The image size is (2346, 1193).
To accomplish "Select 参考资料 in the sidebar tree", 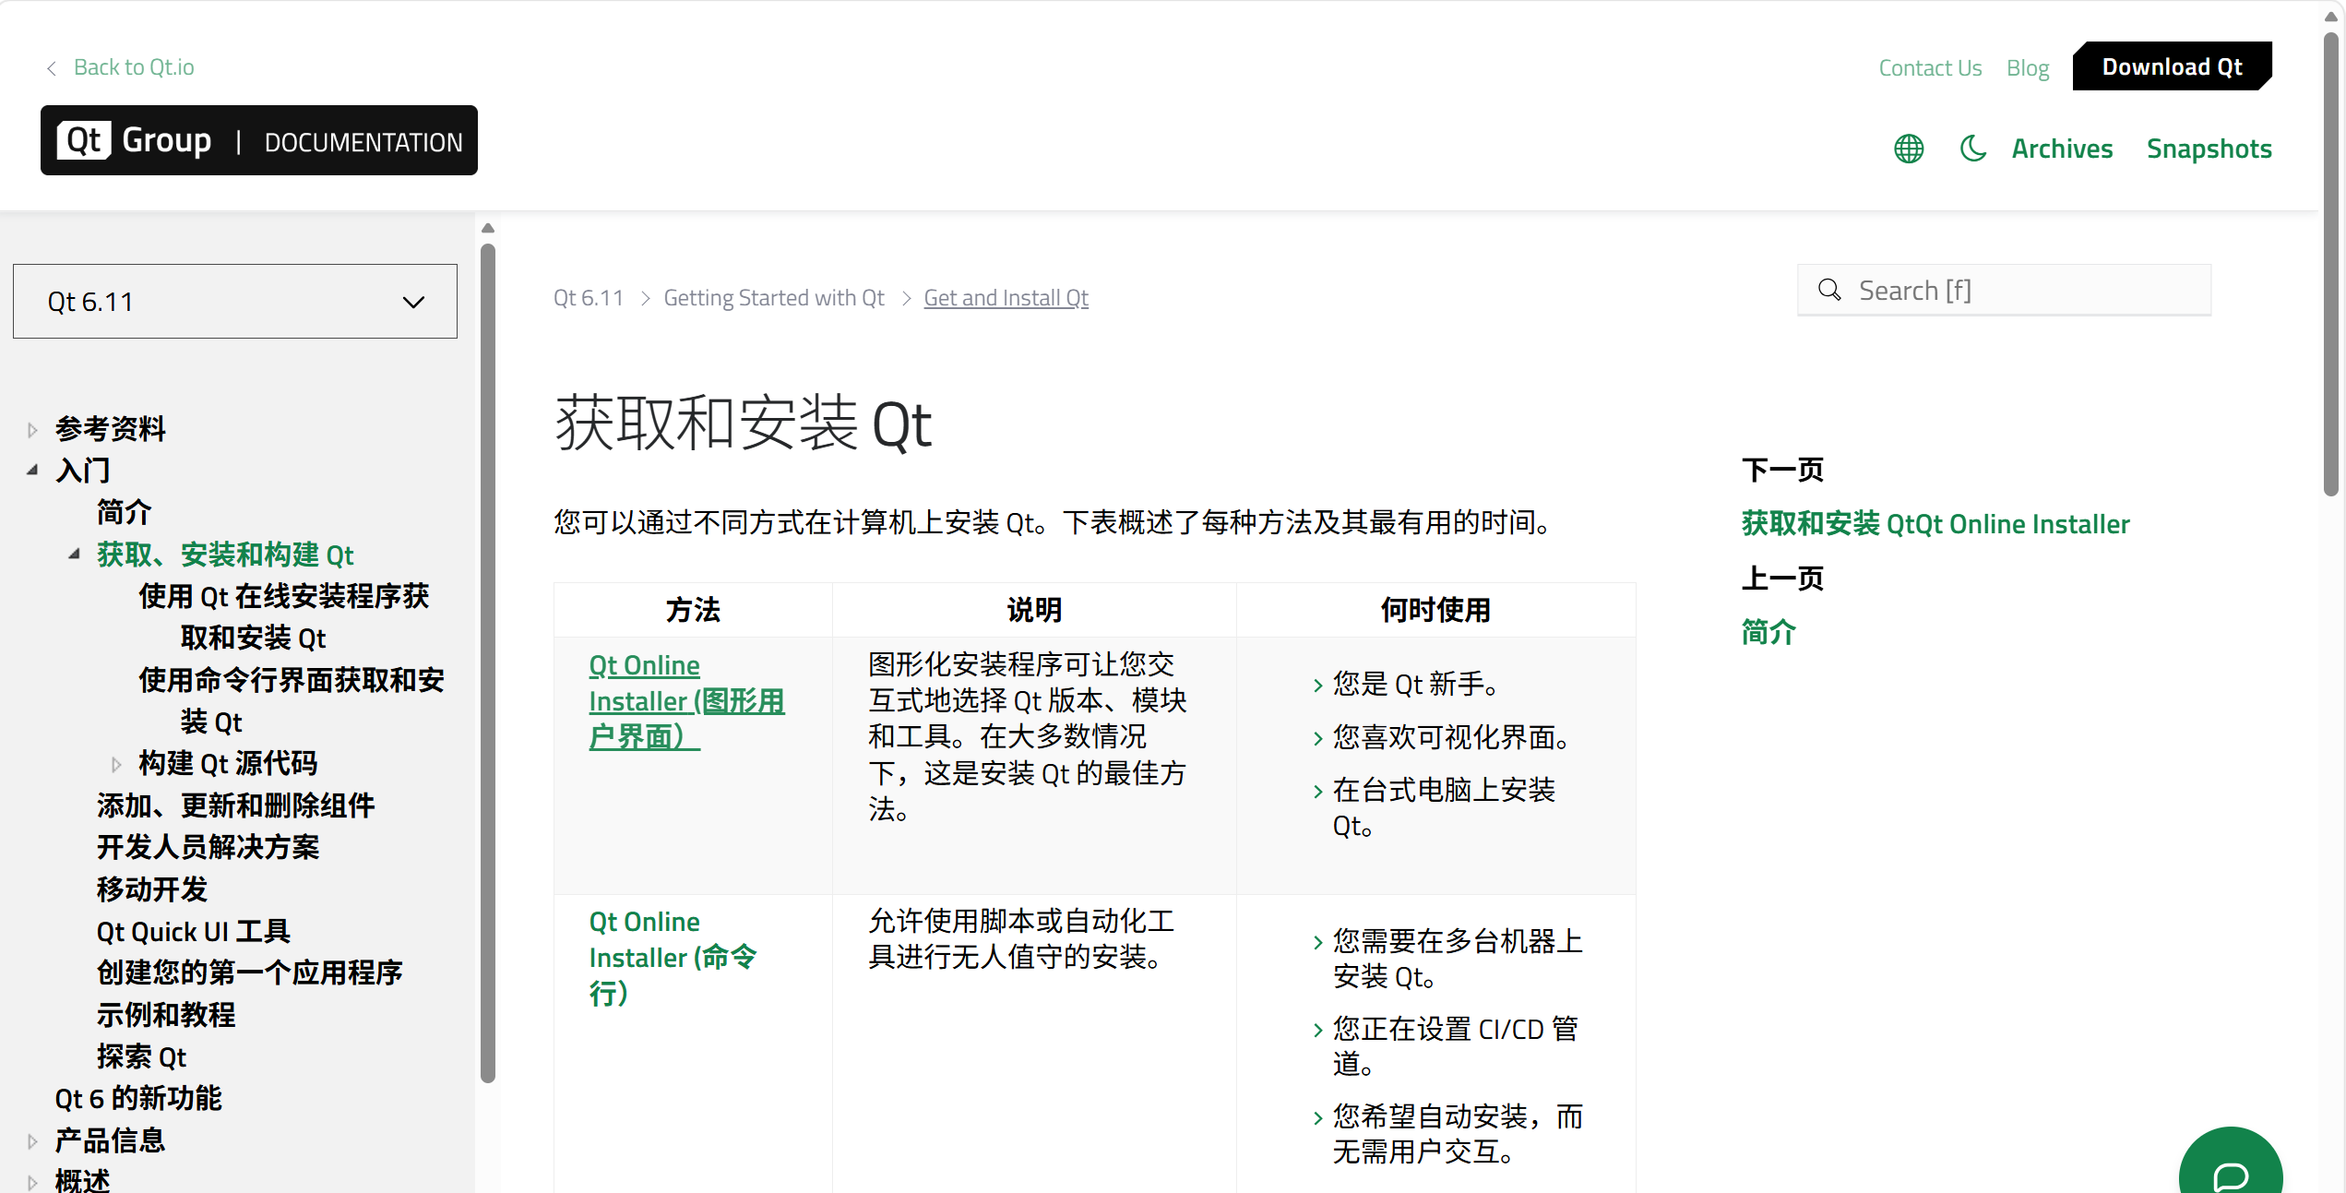I will [x=111, y=429].
